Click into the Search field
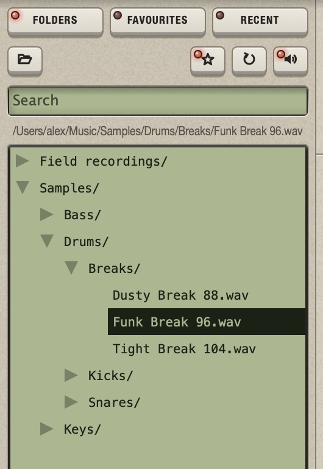This screenshot has width=323, height=469. (158, 100)
